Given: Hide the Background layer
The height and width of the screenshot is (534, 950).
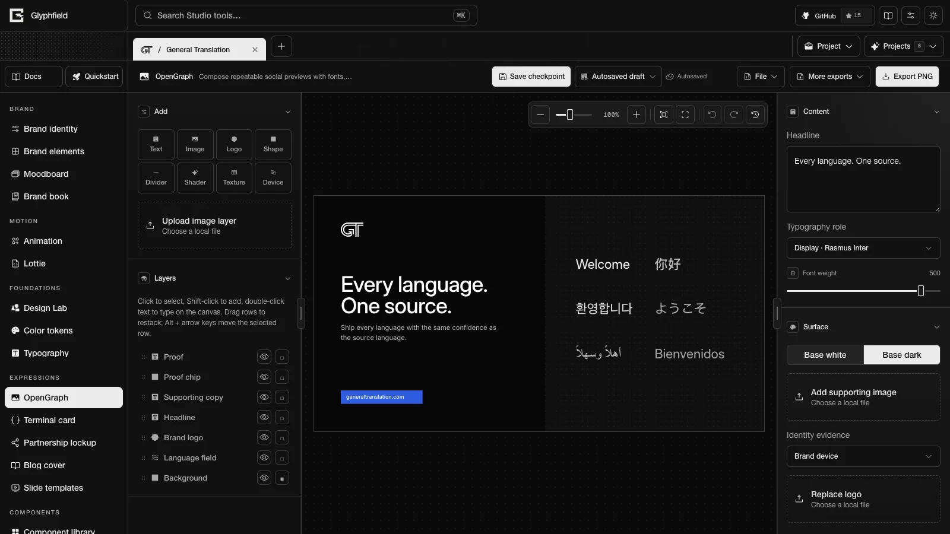Looking at the screenshot, I should [264, 478].
